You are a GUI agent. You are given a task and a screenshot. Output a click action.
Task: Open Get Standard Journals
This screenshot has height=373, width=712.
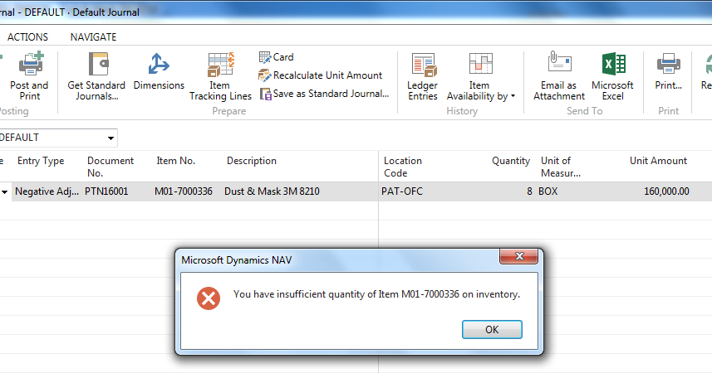96,76
